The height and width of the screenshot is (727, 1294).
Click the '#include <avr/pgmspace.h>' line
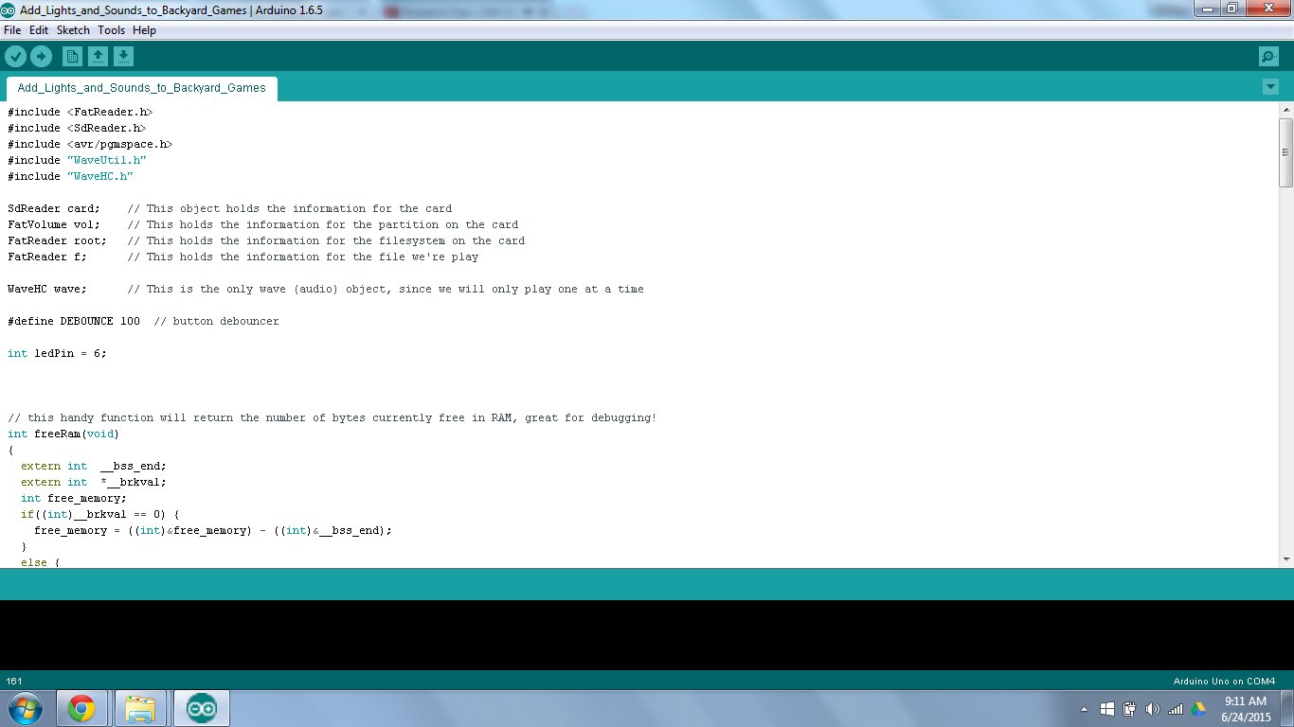pos(90,144)
